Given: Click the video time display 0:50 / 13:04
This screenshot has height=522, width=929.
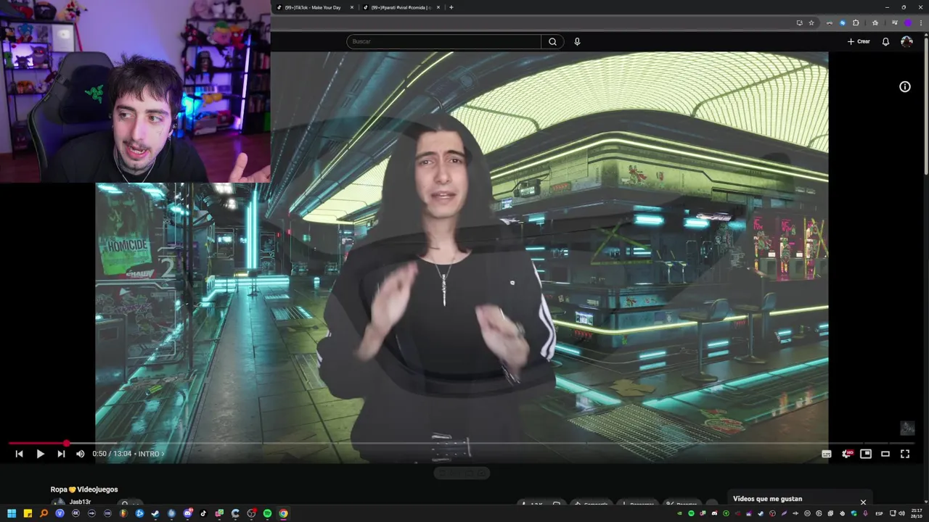Looking at the screenshot, I should [x=112, y=454].
